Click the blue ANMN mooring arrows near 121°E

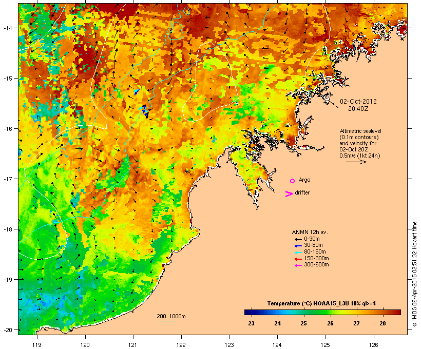[144, 111]
